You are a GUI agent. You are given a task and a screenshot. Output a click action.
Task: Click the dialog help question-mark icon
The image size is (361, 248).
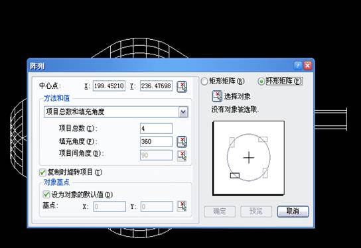click(298, 66)
